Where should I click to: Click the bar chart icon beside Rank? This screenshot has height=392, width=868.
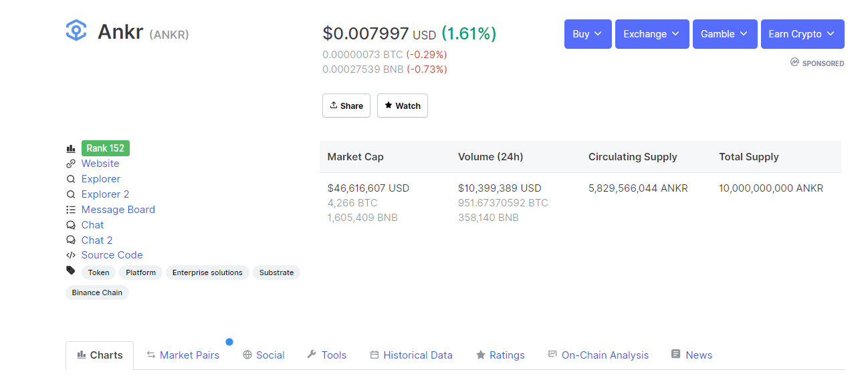pyautogui.click(x=71, y=148)
